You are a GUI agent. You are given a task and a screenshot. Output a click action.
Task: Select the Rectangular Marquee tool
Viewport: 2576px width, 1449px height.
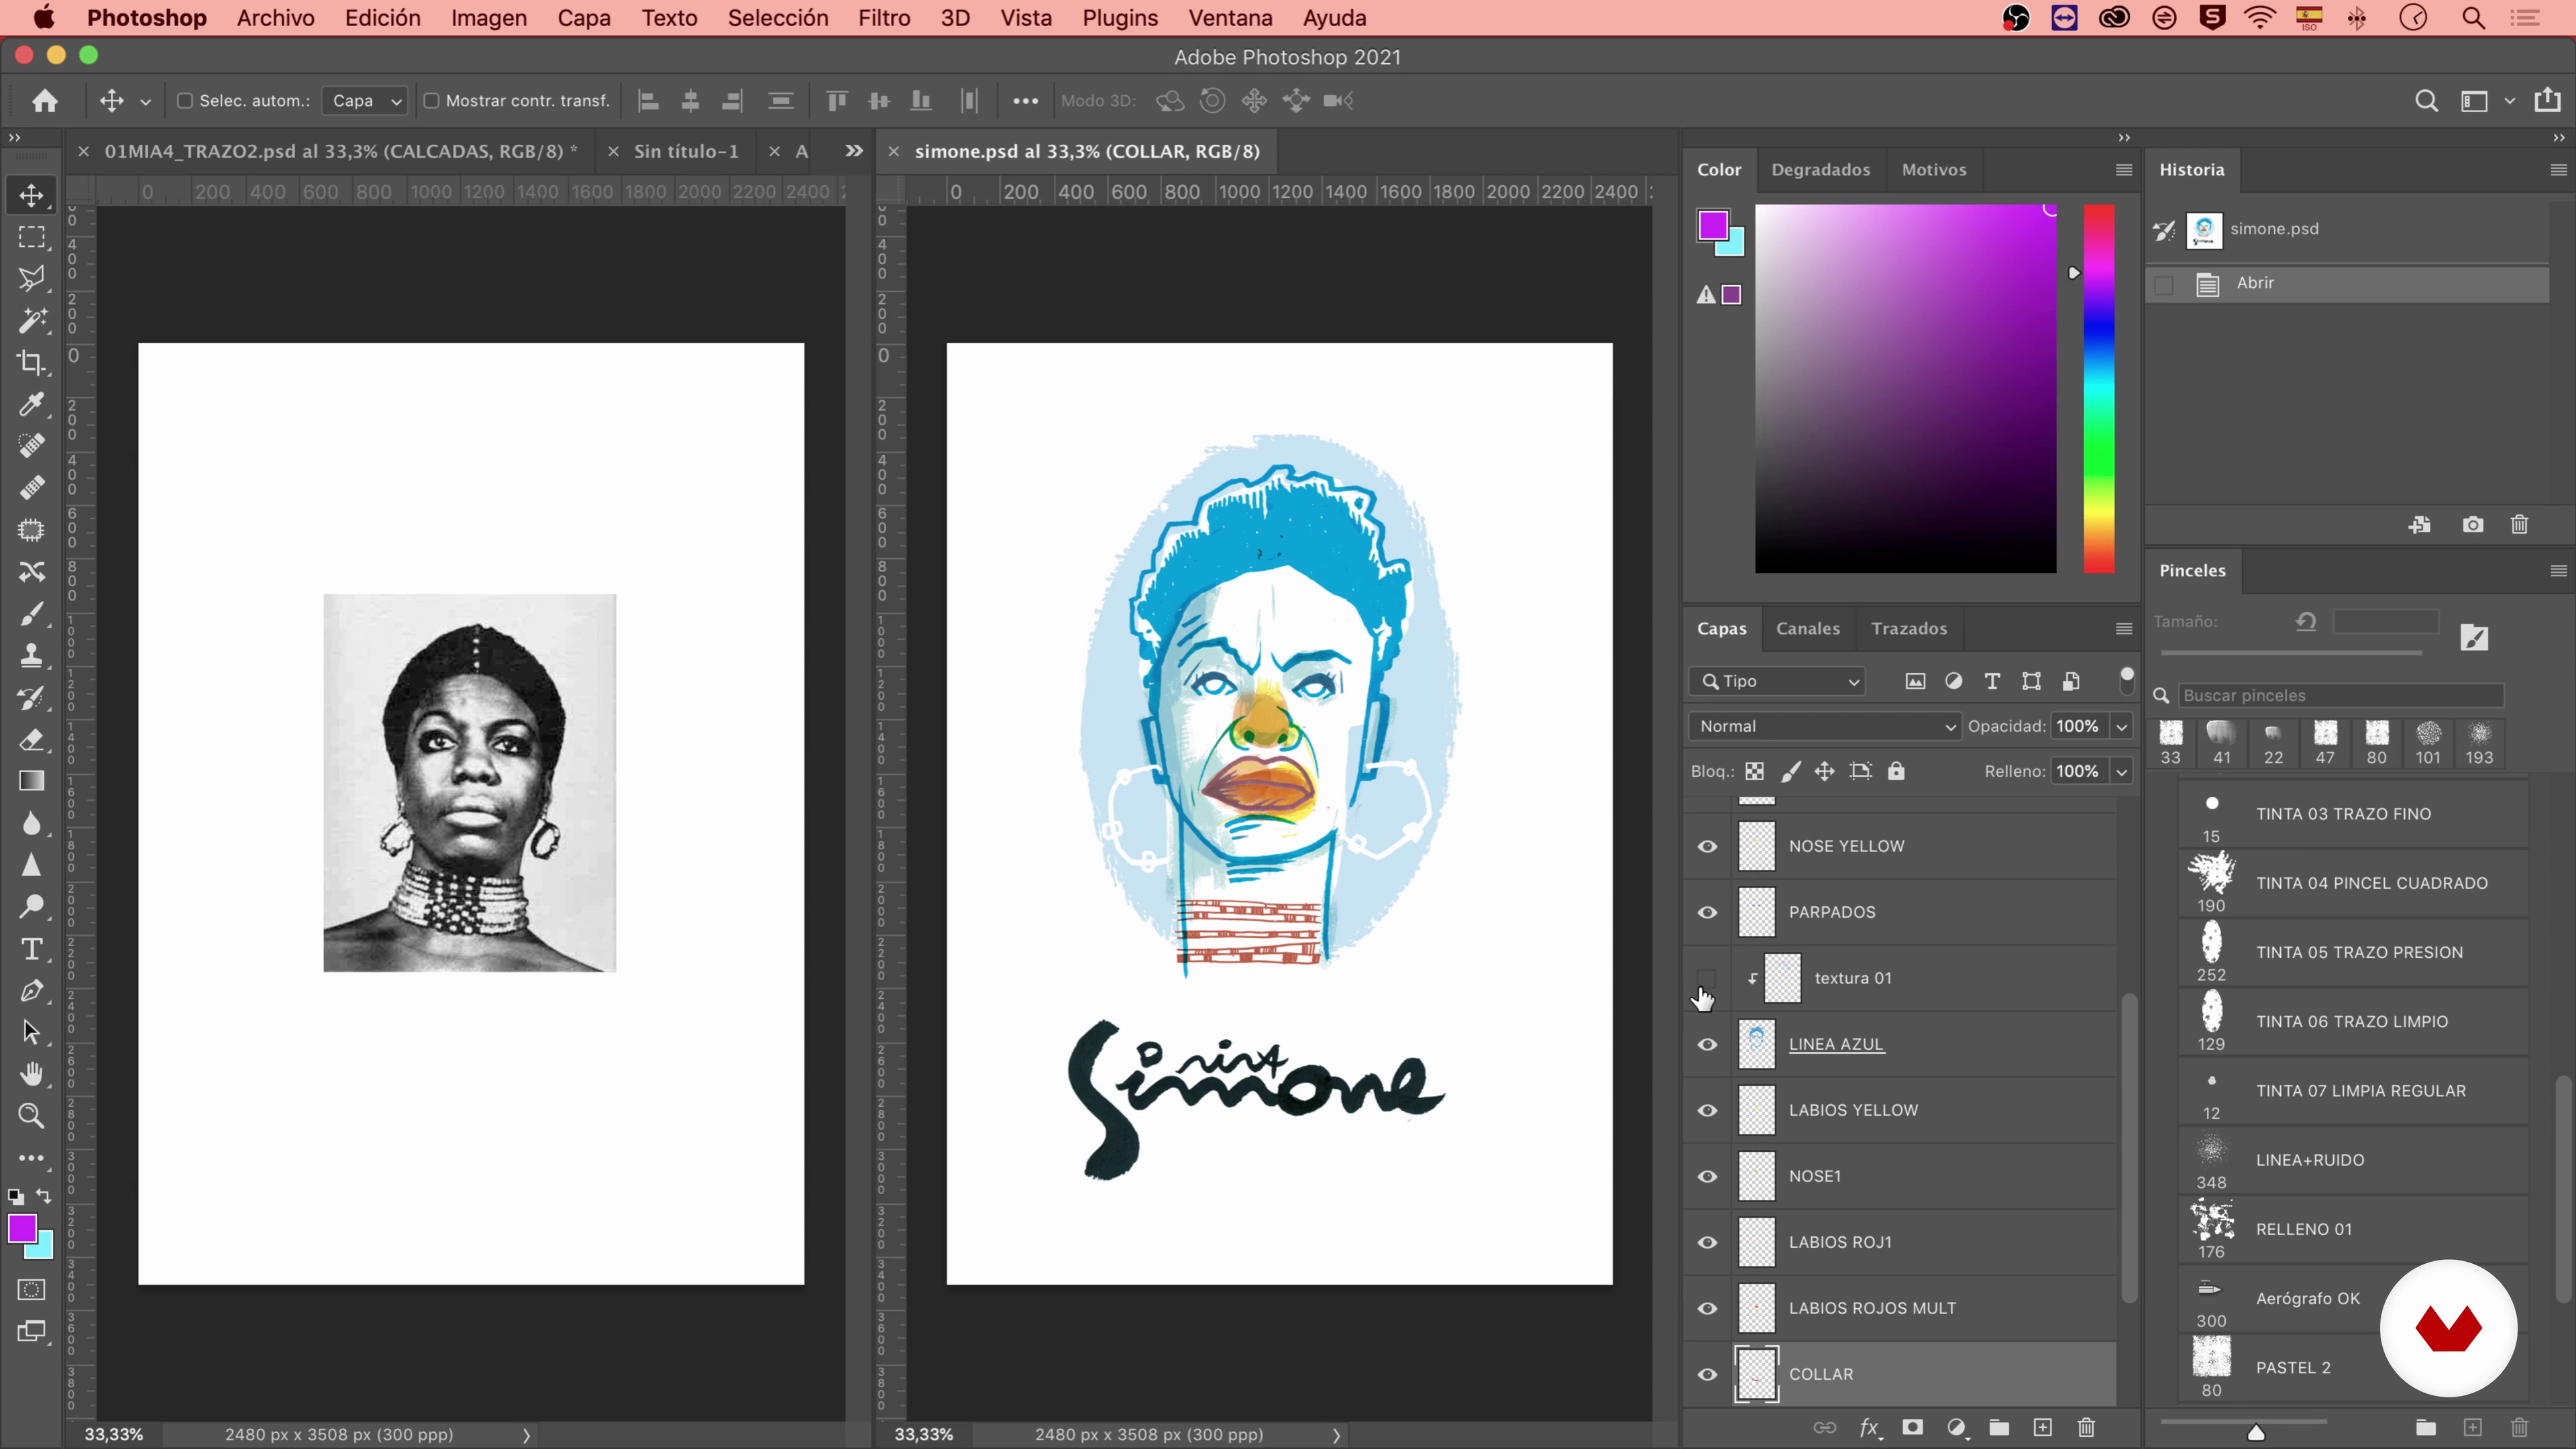click(31, 237)
